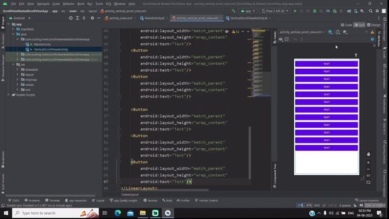Open the App Inspection tool window
The width and height of the screenshot is (389, 219).
click(75, 200)
